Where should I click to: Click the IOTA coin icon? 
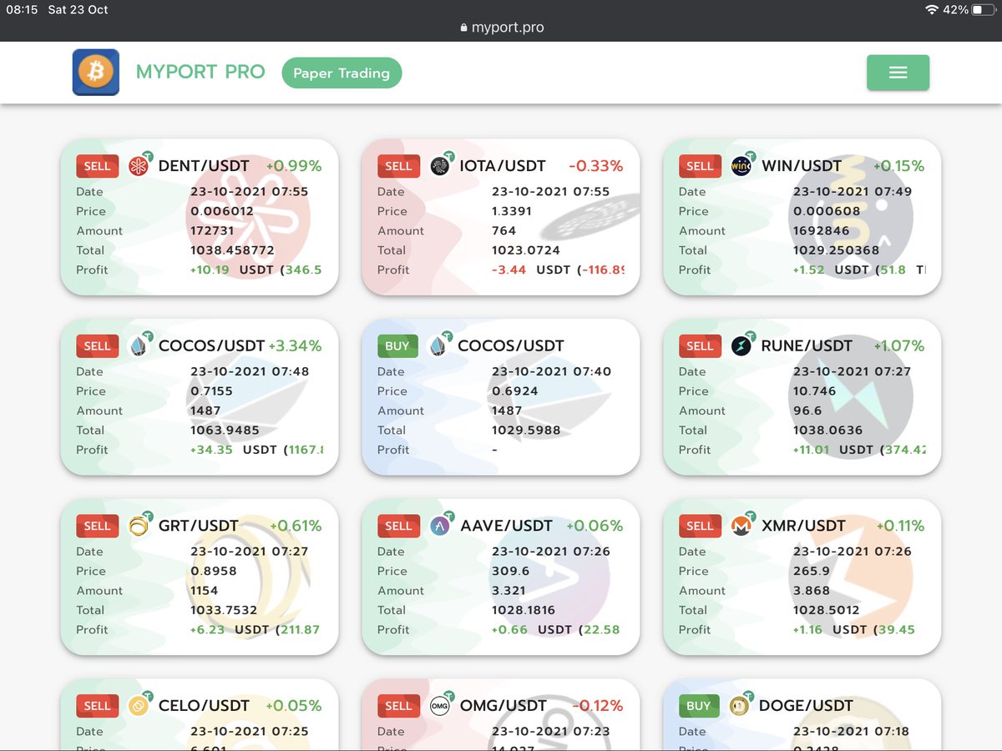[440, 166]
